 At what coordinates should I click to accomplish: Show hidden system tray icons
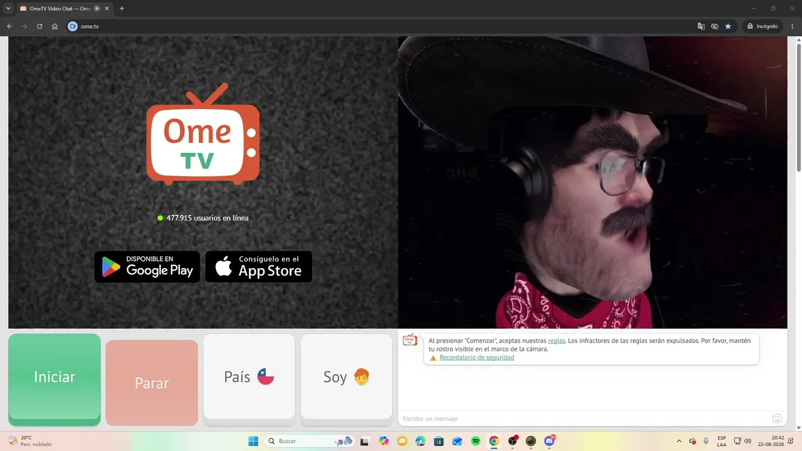click(x=680, y=441)
